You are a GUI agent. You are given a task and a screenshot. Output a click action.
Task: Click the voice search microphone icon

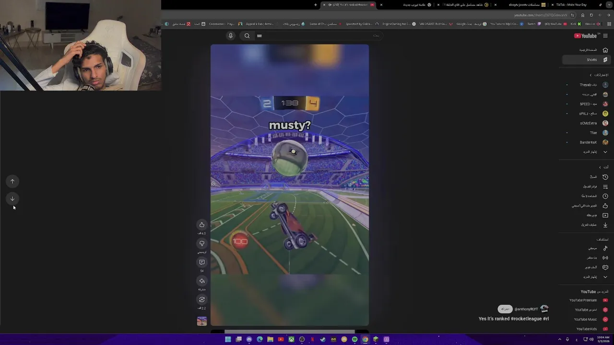pyautogui.click(x=231, y=35)
